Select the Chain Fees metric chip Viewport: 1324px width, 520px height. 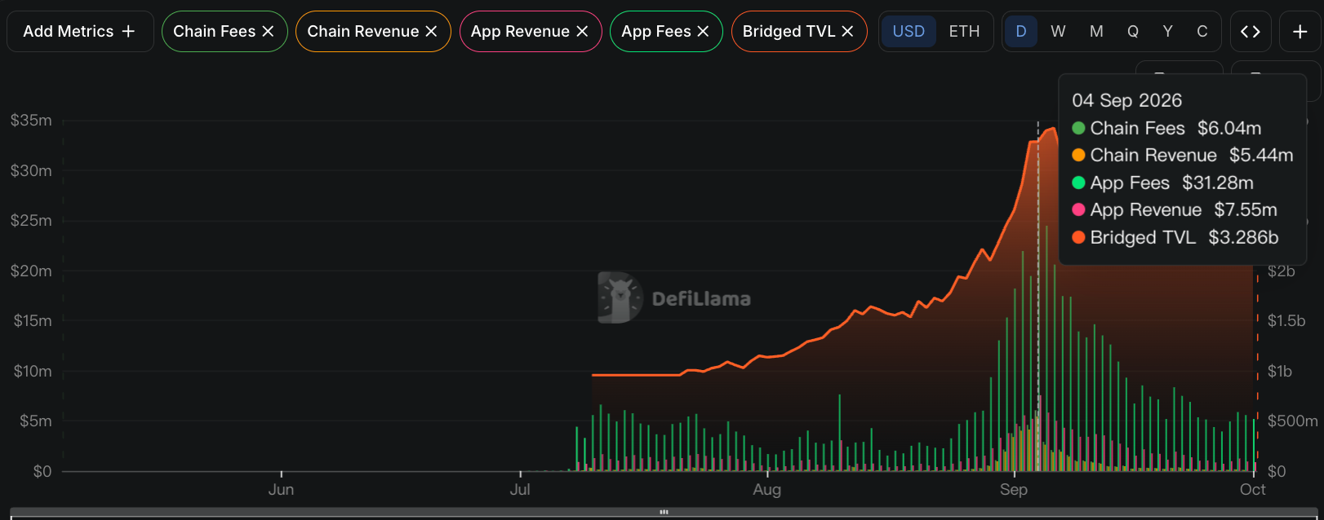click(214, 31)
